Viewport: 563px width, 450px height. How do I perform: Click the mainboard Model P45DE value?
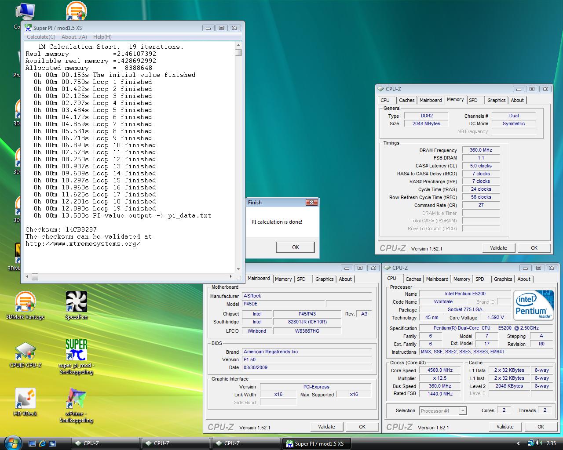284,304
